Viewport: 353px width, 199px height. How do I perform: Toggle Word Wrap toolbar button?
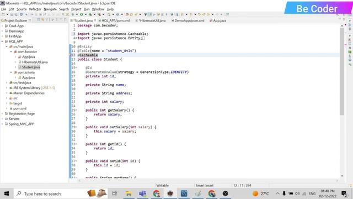pos(153,14)
